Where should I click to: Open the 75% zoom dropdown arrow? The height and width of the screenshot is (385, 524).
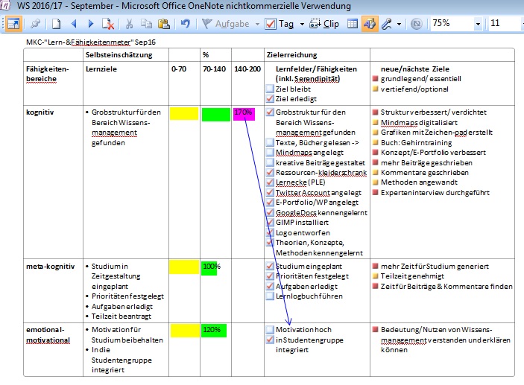(478, 24)
